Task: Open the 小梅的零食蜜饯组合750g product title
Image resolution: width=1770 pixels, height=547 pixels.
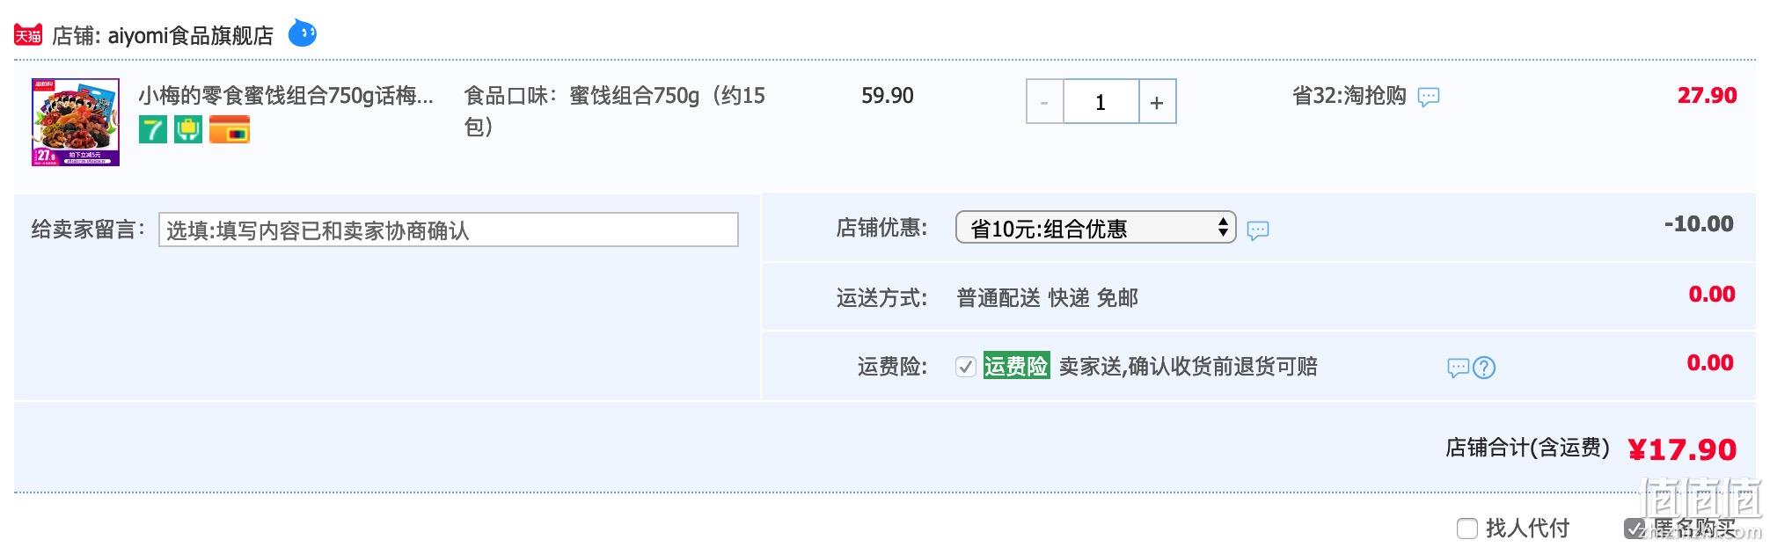Action: tap(286, 95)
